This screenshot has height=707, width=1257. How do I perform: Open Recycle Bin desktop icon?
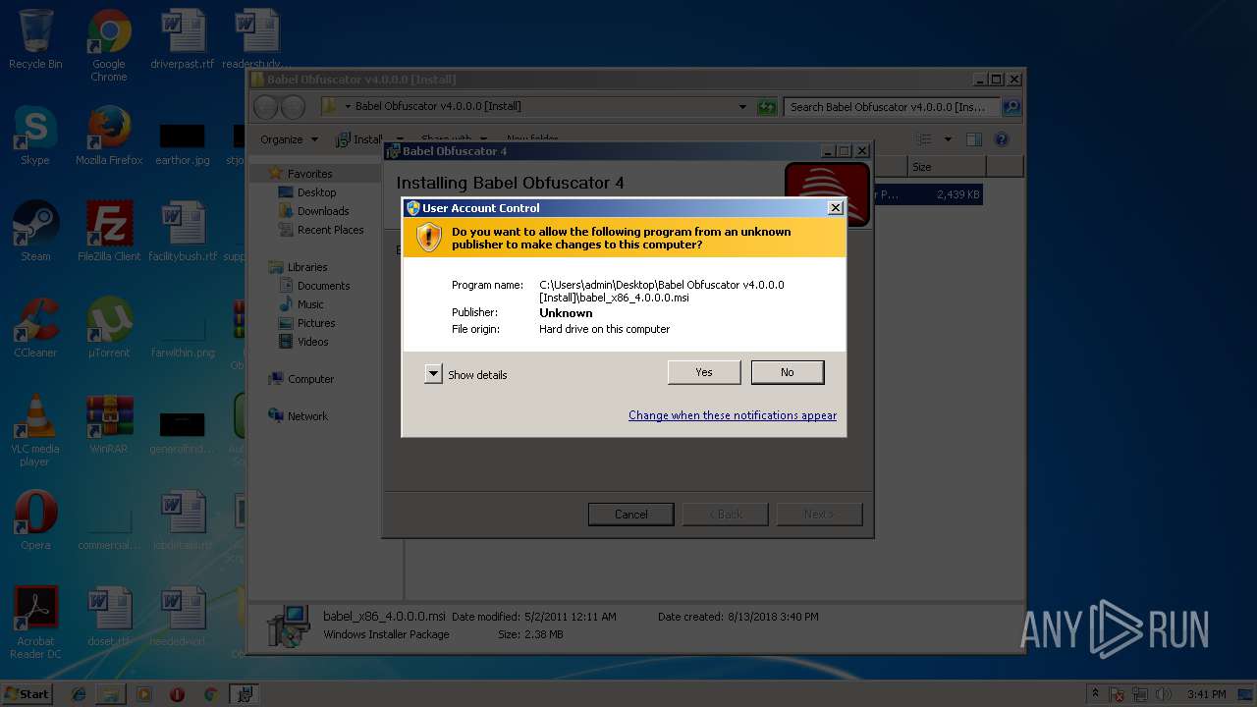(x=35, y=40)
